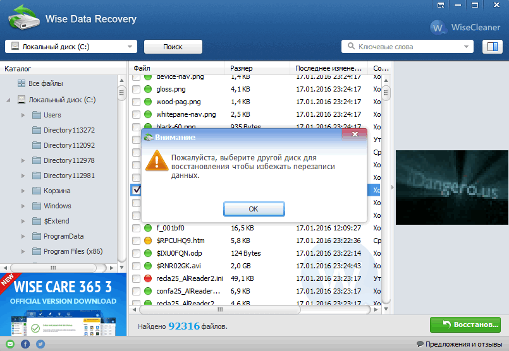Check the gloss.png file checkbox

click(136, 89)
